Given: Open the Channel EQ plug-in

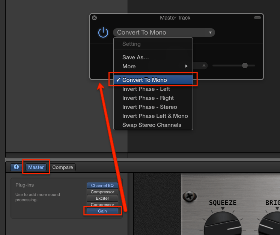Looking at the screenshot, I should tap(102, 185).
